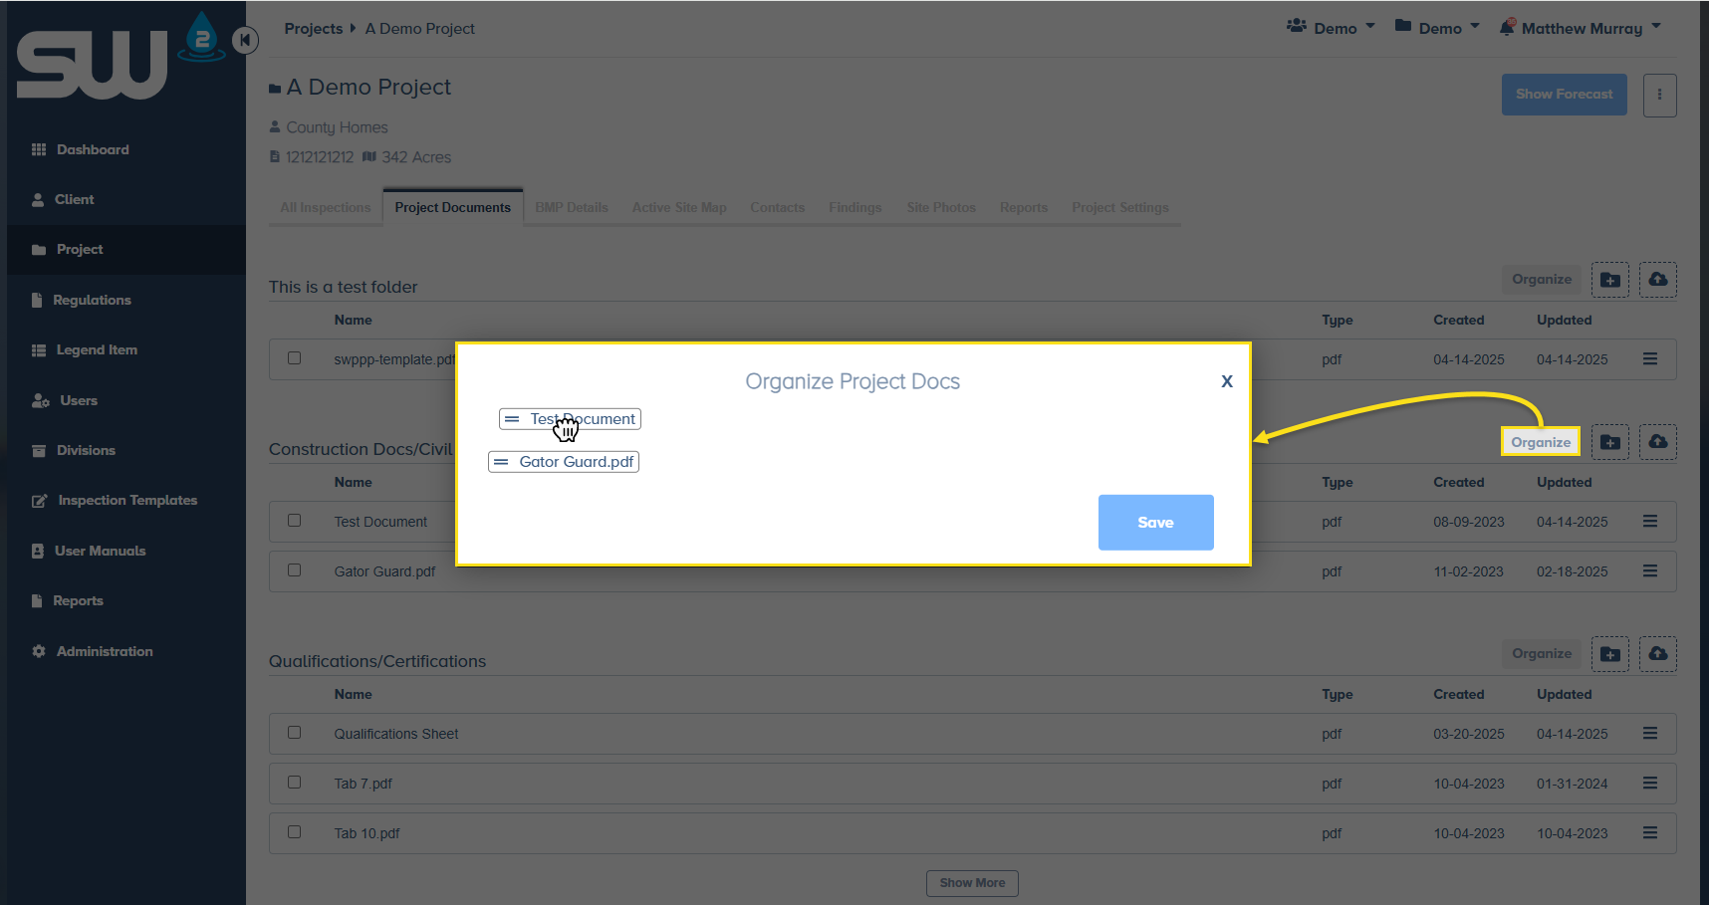The image size is (1709, 905).
Task: Click the add folder icon for test folder
Action: click(x=1609, y=280)
